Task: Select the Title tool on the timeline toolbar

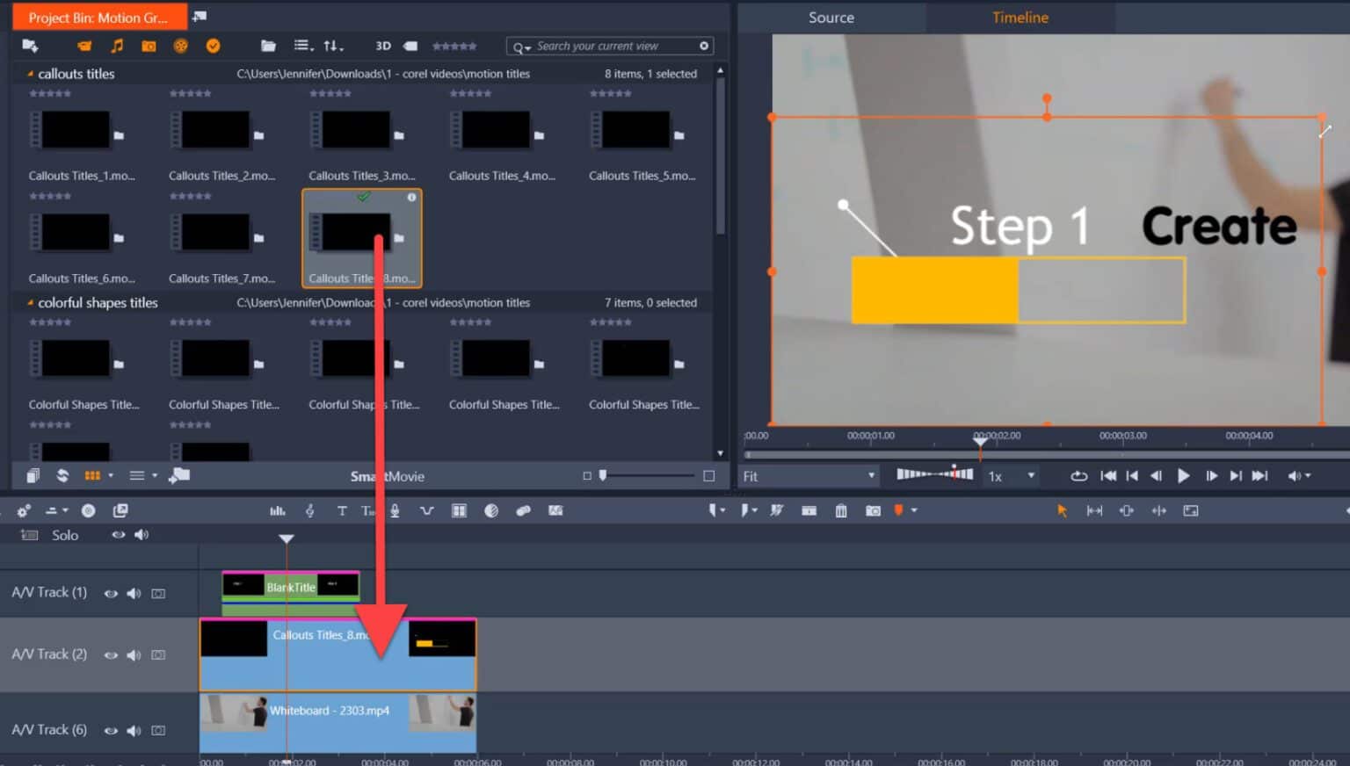Action: coord(342,510)
